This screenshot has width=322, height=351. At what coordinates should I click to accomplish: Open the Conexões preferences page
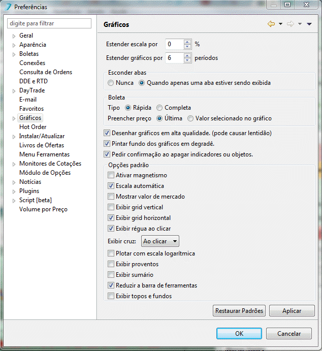[x=32, y=63]
